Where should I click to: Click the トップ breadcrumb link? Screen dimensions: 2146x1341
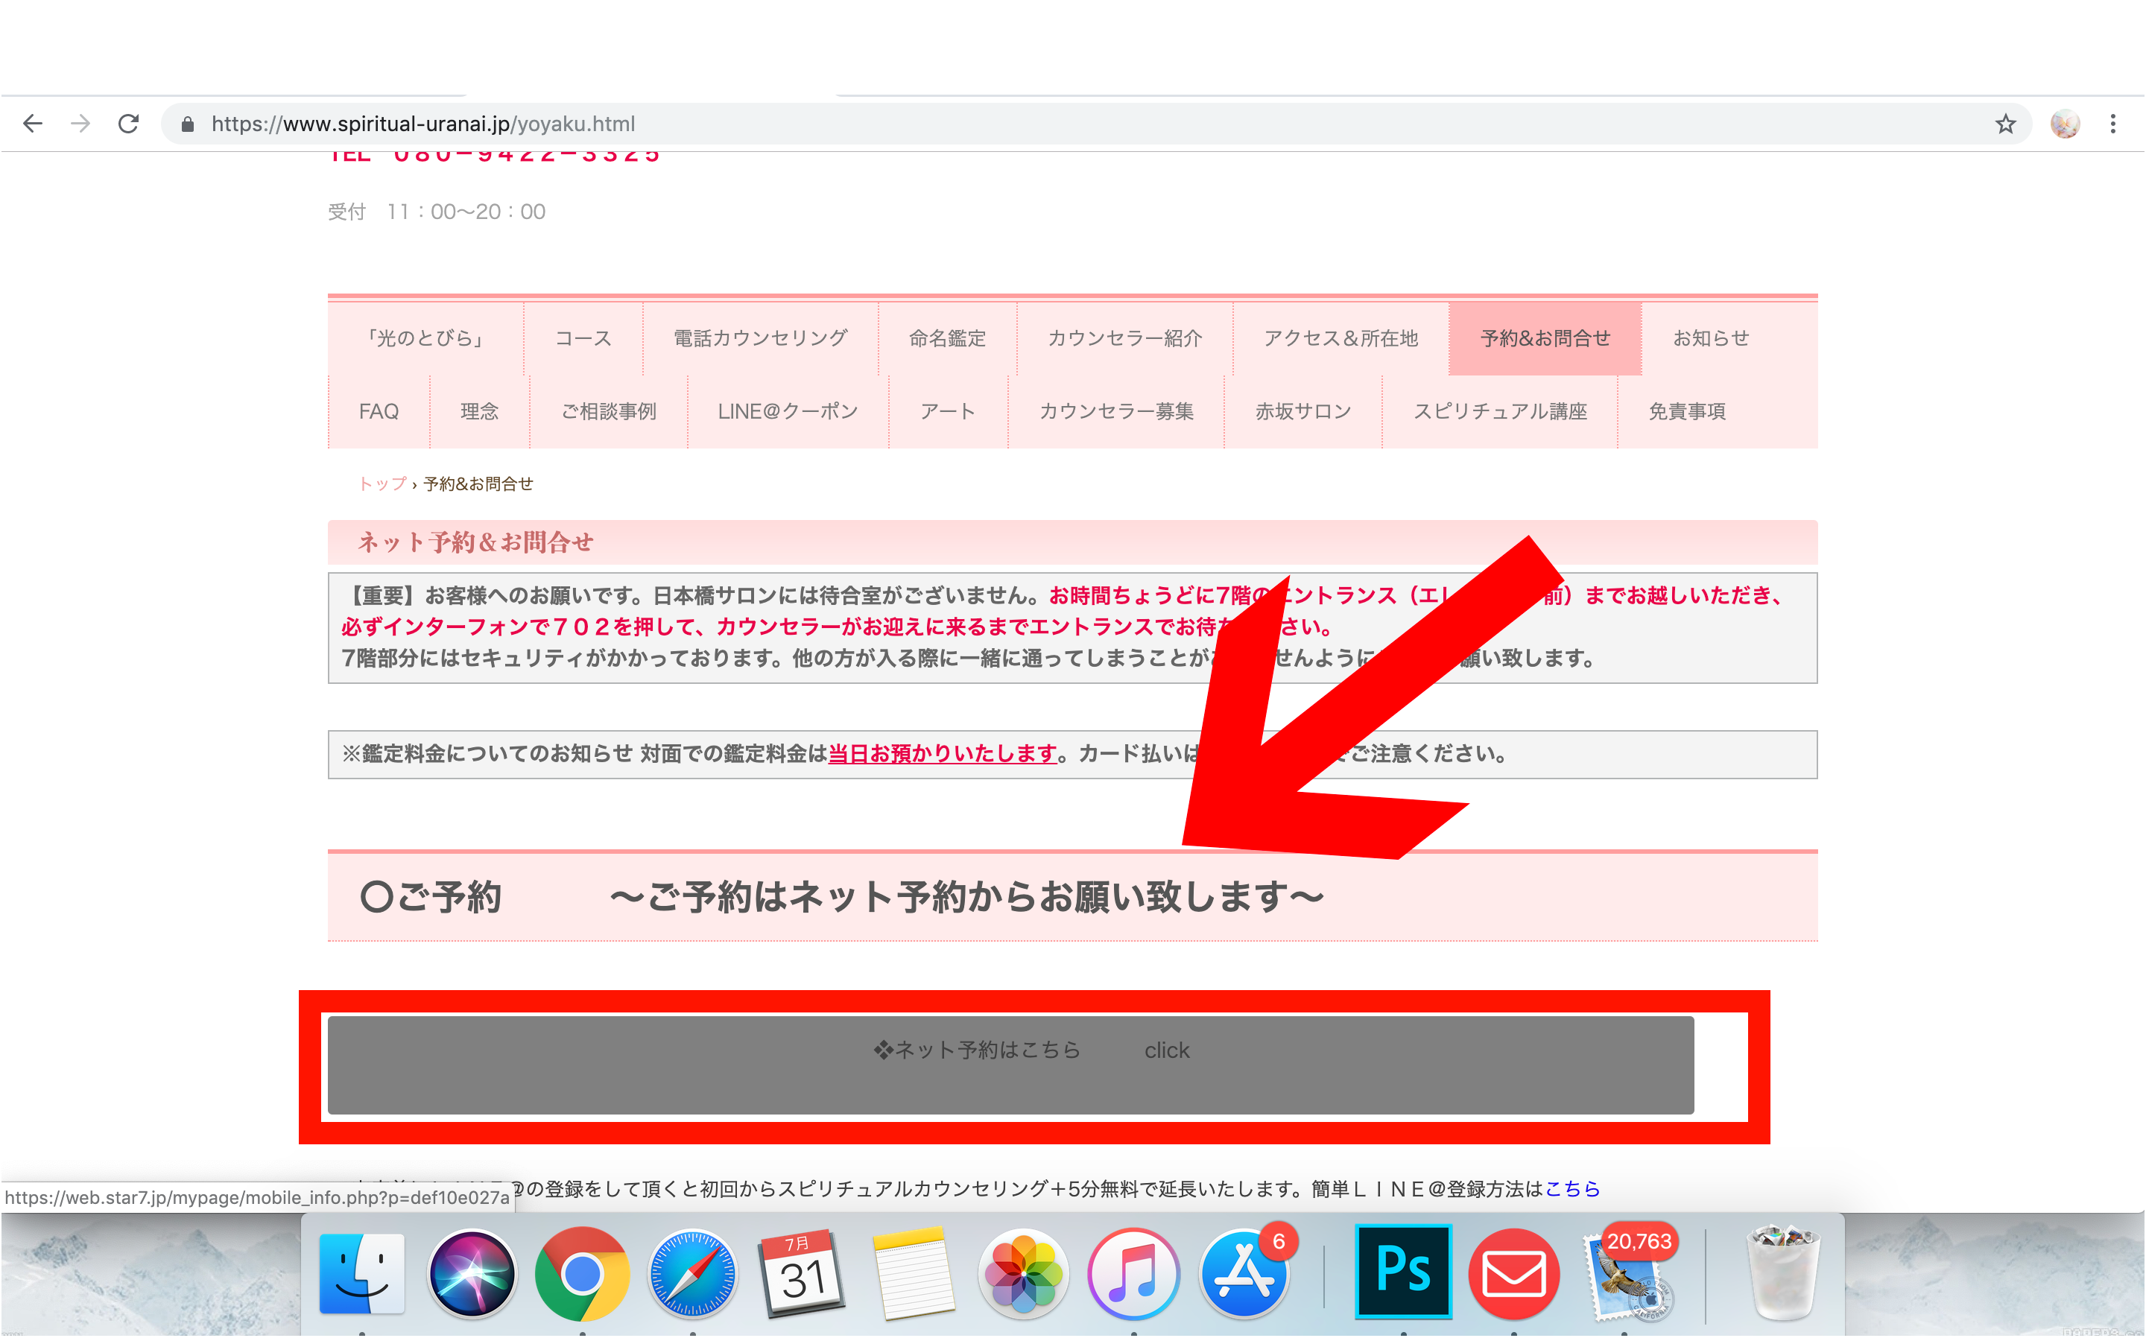pyautogui.click(x=382, y=484)
